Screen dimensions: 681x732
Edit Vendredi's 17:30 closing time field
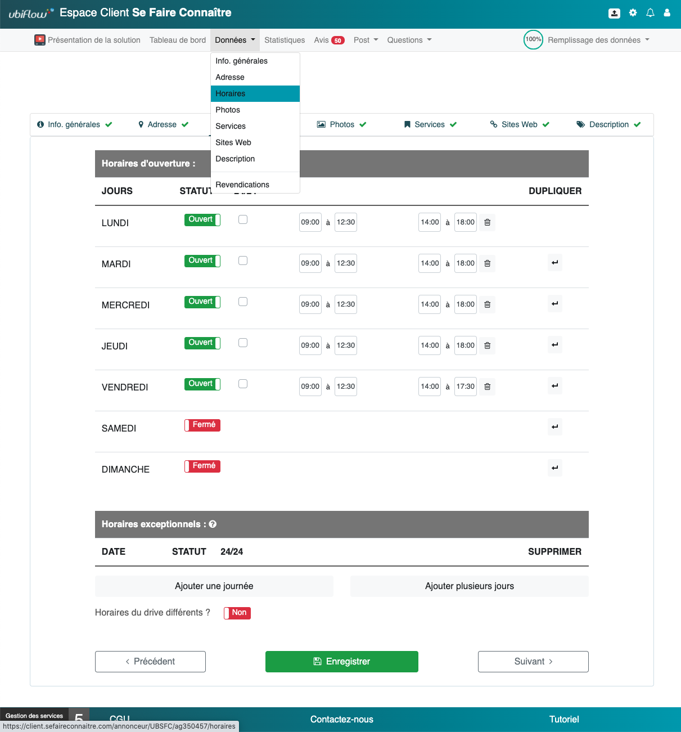pos(465,387)
